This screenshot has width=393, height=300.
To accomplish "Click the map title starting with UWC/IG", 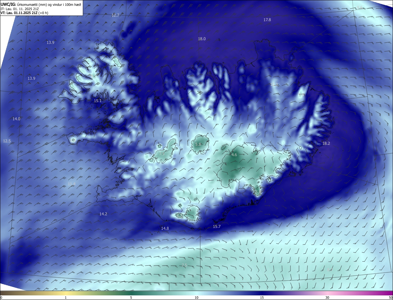I will [41, 4].
